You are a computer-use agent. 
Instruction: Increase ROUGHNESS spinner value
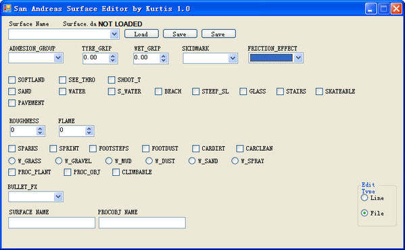coord(40,129)
